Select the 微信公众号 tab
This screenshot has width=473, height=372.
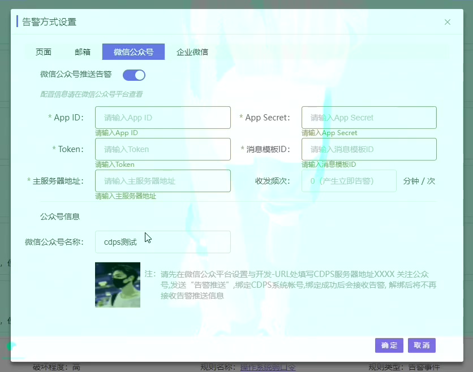[134, 52]
